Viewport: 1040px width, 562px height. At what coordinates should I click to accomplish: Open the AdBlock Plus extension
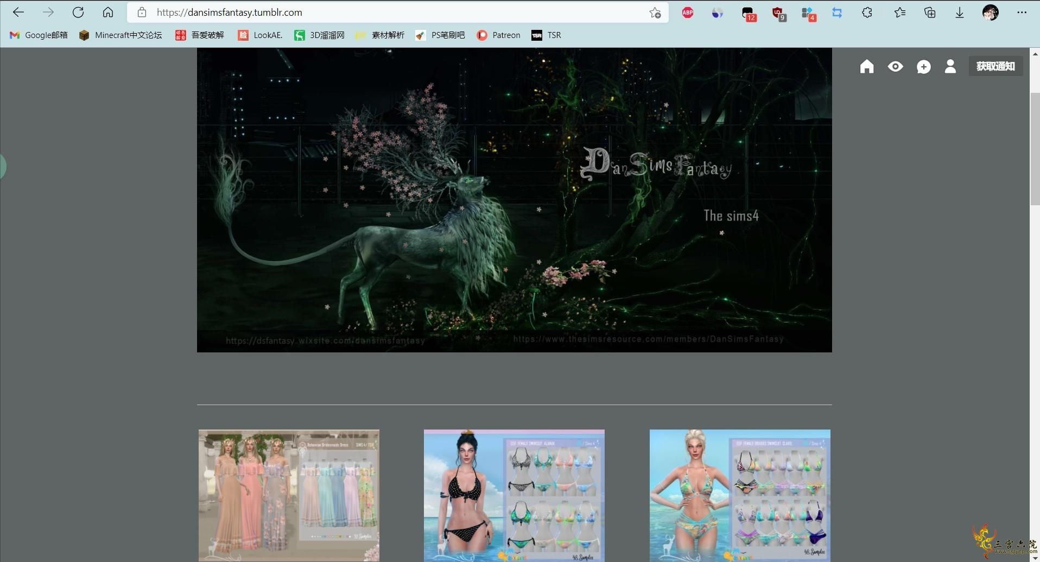coord(688,12)
